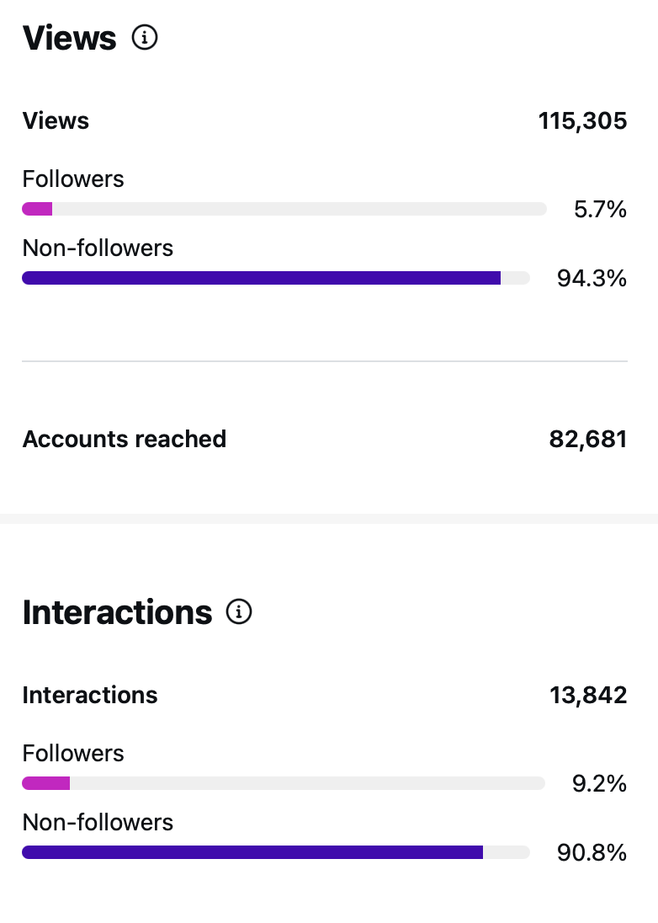Click the Non-followers progress bar under Views

(276, 277)
